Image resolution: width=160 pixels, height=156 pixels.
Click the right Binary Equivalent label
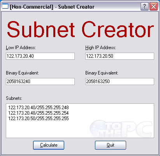click(x=102, y=73)
